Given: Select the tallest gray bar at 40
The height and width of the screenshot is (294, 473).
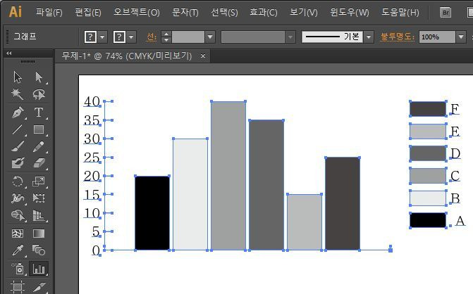Looking at the screenshot, I should tap(228, 176).
